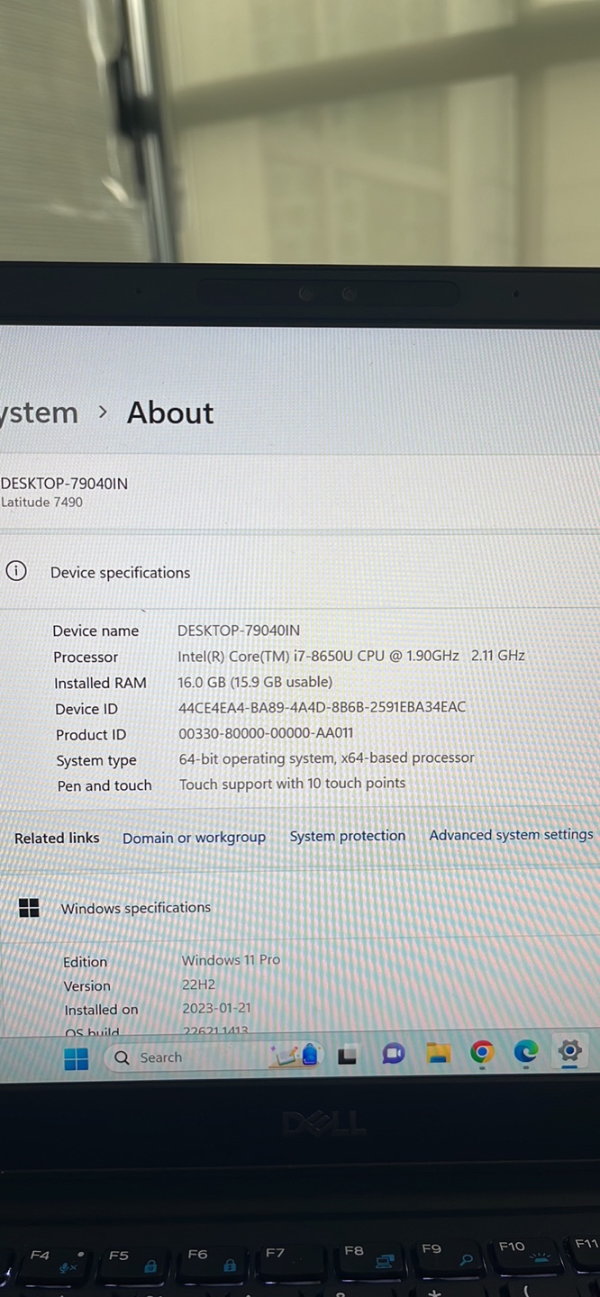Open Task View from the taskbar
600x1297 pixels.
tap(348, 1055)
